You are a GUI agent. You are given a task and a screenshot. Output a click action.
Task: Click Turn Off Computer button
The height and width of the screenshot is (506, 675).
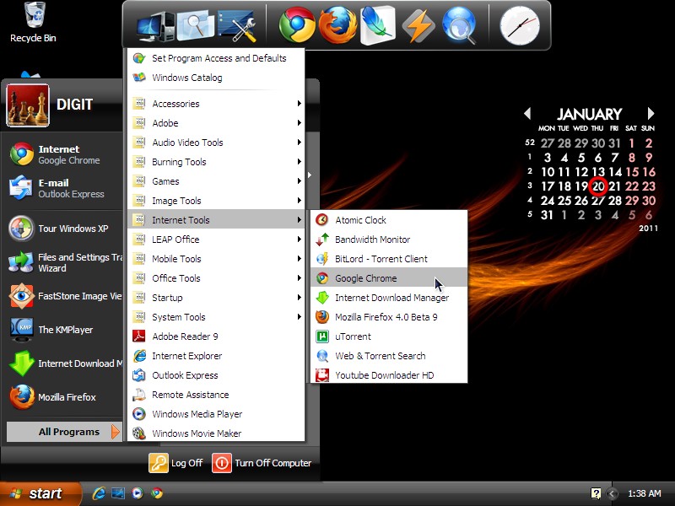pos(262,463)
